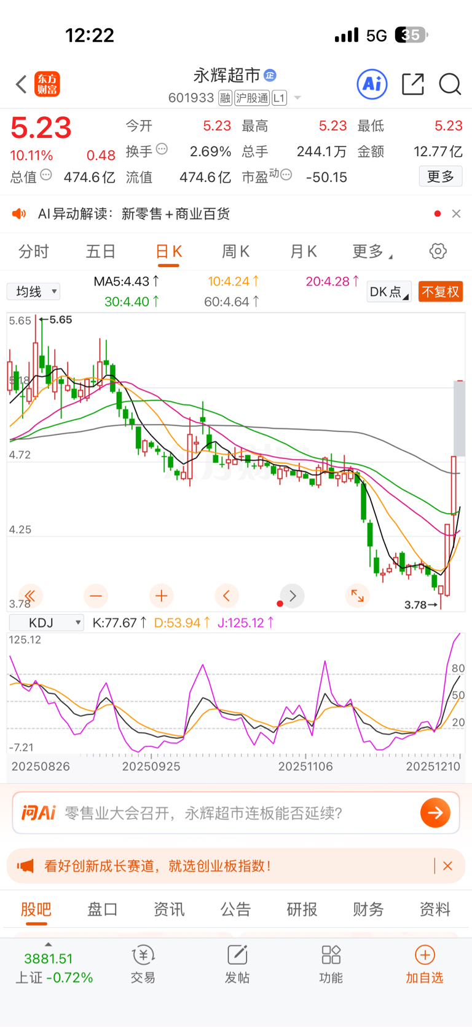Tap the 20251210 date label
Image resolution: width=472 pixels, height=1027 pixels.
433,767
